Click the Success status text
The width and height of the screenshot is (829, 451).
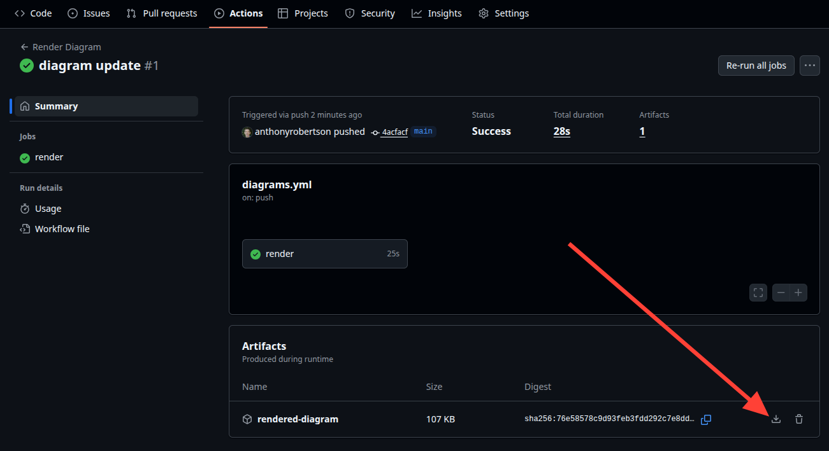click(x=491, y=132)
